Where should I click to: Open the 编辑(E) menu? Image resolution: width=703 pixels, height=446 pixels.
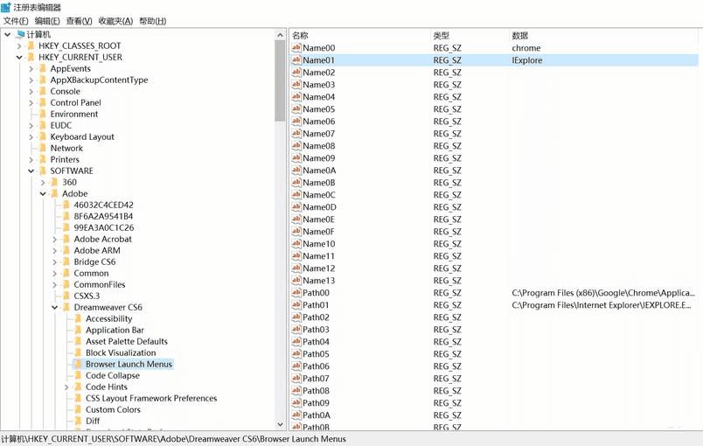pyautogui.click(x=47, y=21)
